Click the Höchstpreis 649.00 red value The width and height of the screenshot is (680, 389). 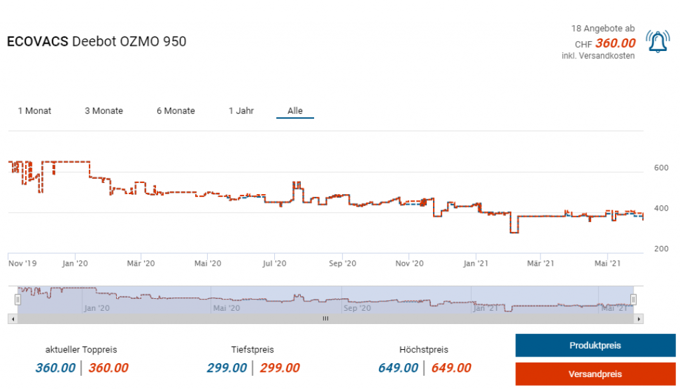[x=451, y=368]
